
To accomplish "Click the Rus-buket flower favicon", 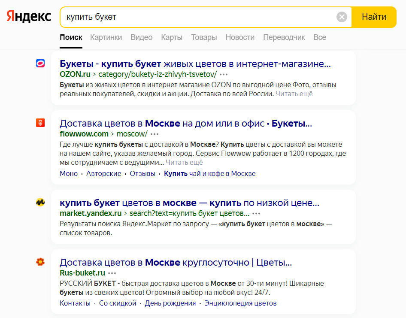I will pyautogui.click(x=40, y=262).
